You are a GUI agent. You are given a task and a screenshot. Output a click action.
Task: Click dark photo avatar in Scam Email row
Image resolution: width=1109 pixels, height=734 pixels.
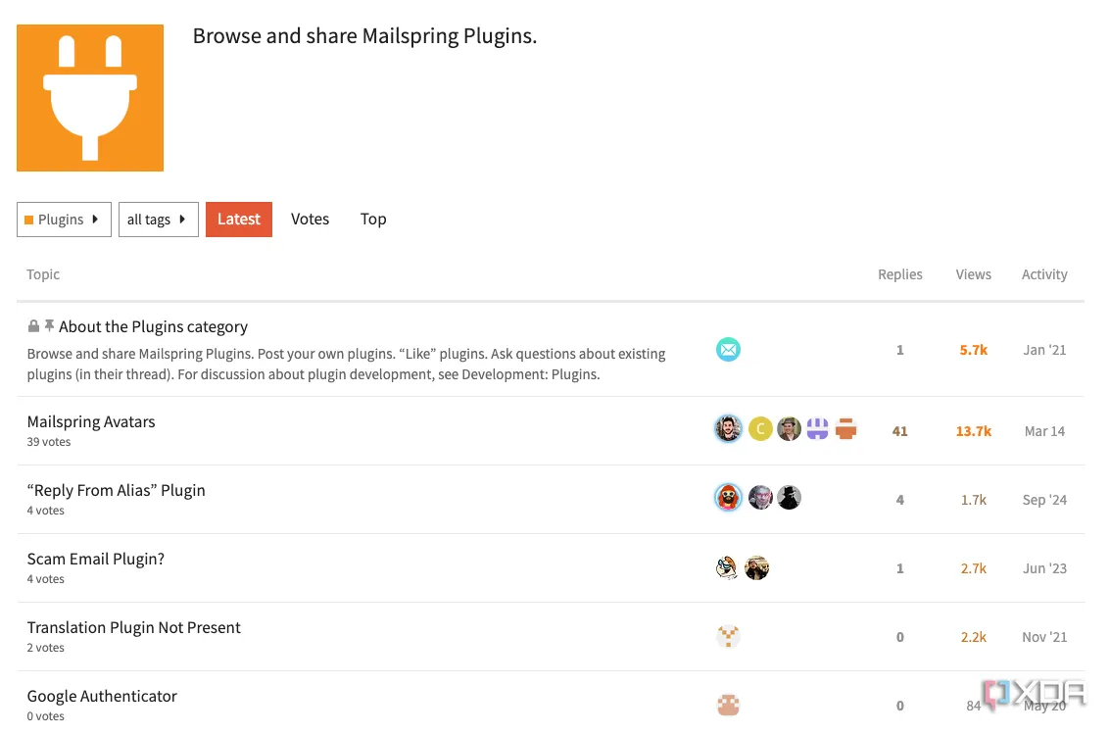pos(756,567)
